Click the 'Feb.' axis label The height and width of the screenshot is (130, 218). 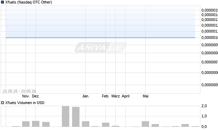[105, 96]
